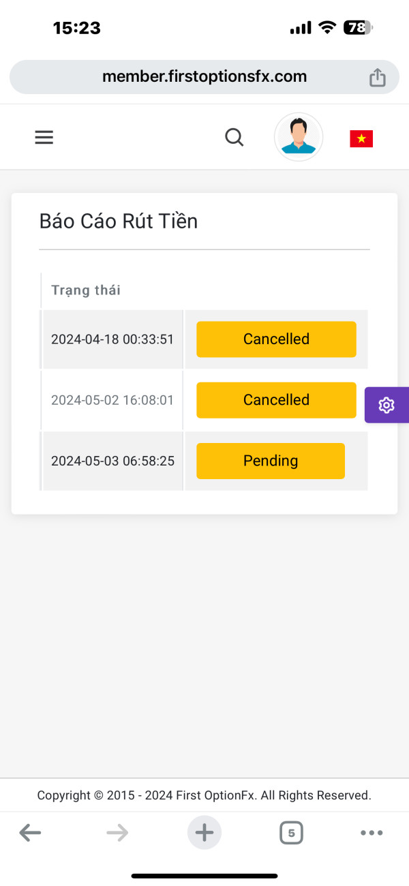Click the Trạng thái column header
409x886 pixels.
(x=86, y=290)
